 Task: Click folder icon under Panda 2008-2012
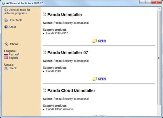coord(95,41)
